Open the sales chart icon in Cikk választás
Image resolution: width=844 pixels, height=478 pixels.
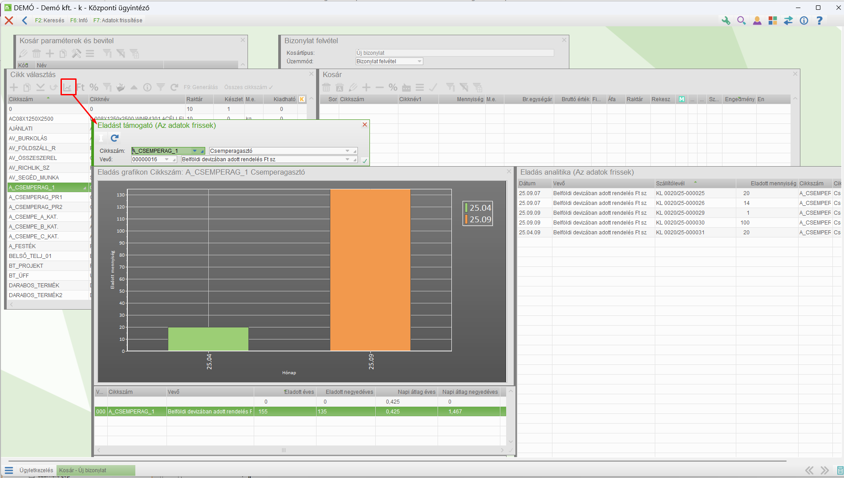68,87
